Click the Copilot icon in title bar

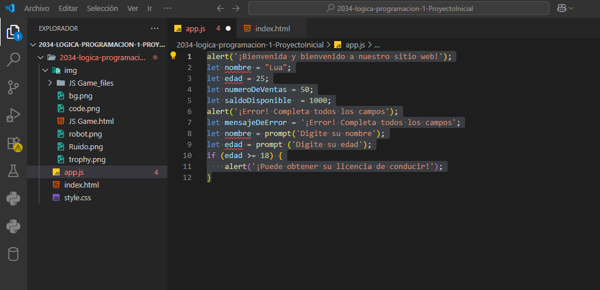click(562, 8)
